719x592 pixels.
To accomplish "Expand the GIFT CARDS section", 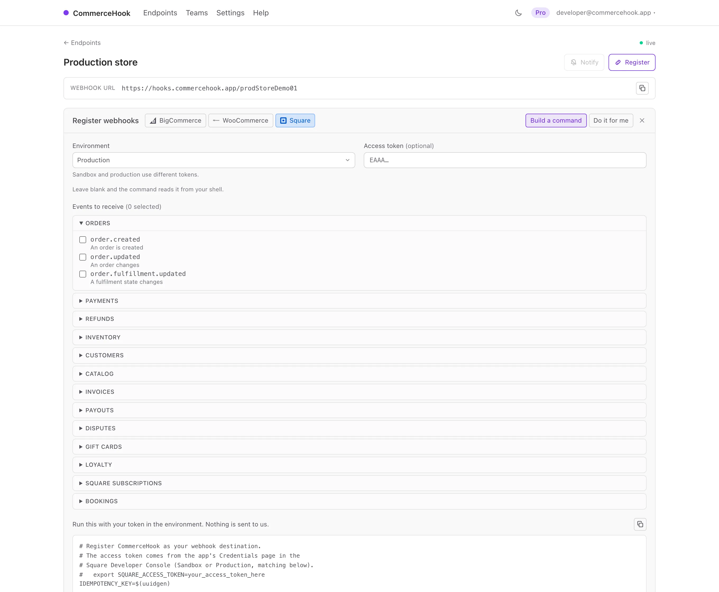I will click(x=359, y=447).
